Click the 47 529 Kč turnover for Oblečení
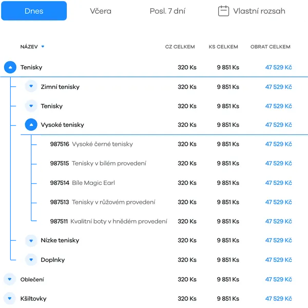308x308 pixels. [279, 279]
